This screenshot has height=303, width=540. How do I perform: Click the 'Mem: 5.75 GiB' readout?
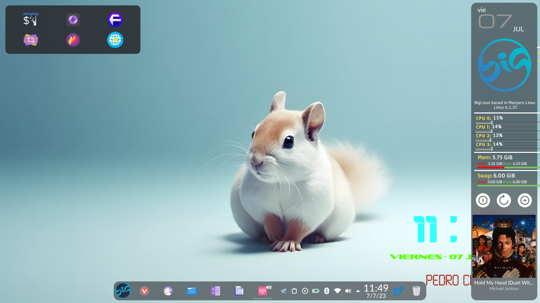(x=495, y=157)
